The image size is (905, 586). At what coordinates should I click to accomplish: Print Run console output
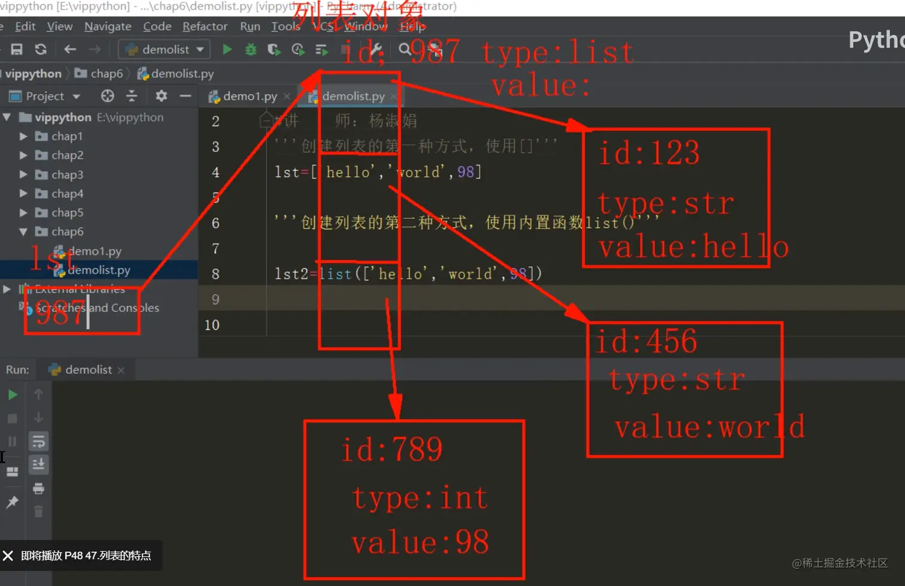38,488
